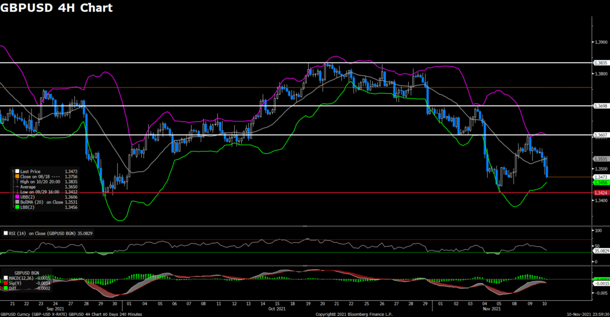Click the 1.3800 price axis label
Screen dimensions: 610x317
pos(602,74)
